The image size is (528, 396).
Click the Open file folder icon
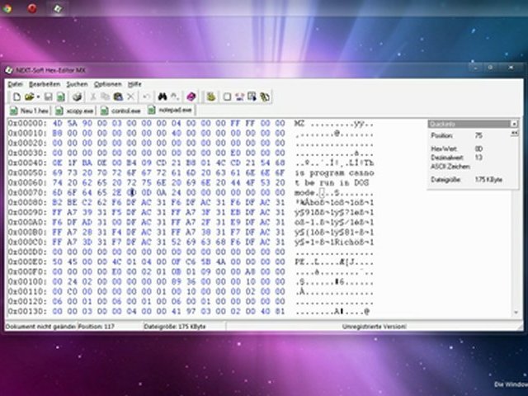click(x=29, y=97)
